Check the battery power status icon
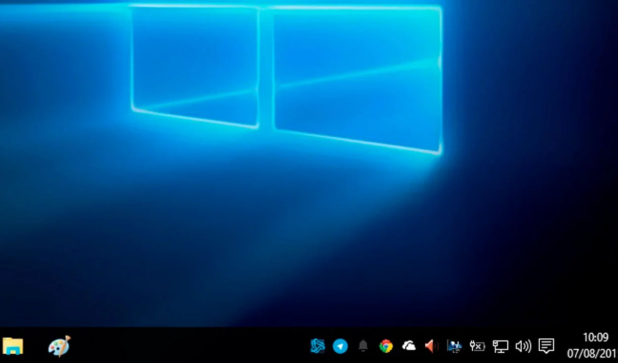This screenshot has height=363, width=618. coord(477,347)
